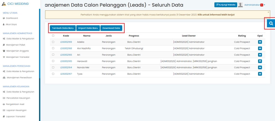Image resolution: width=275 pixels, height=121 pixels.
Task: Open Manajemen Paket menu item
Action: (x=16, y=45)
